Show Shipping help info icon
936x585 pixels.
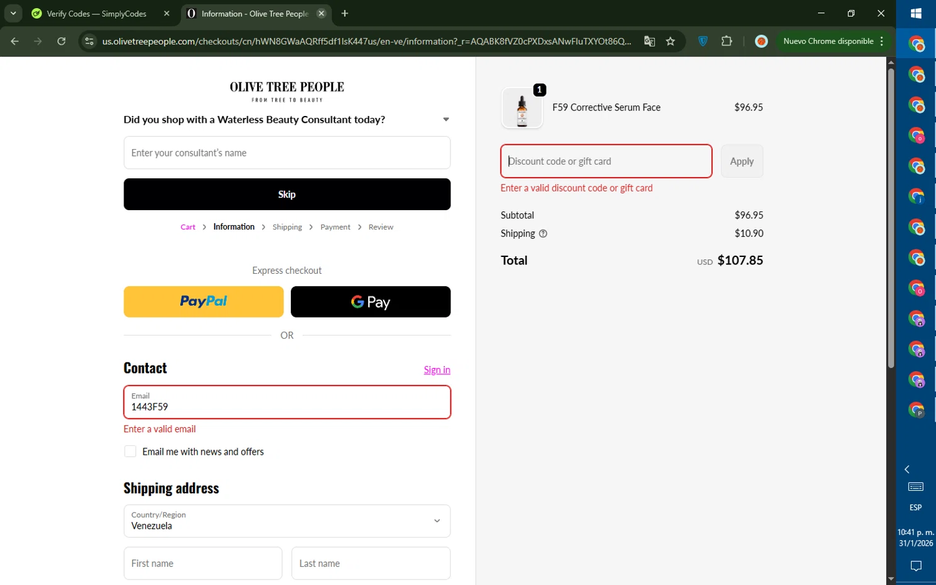tap(543, 234)
